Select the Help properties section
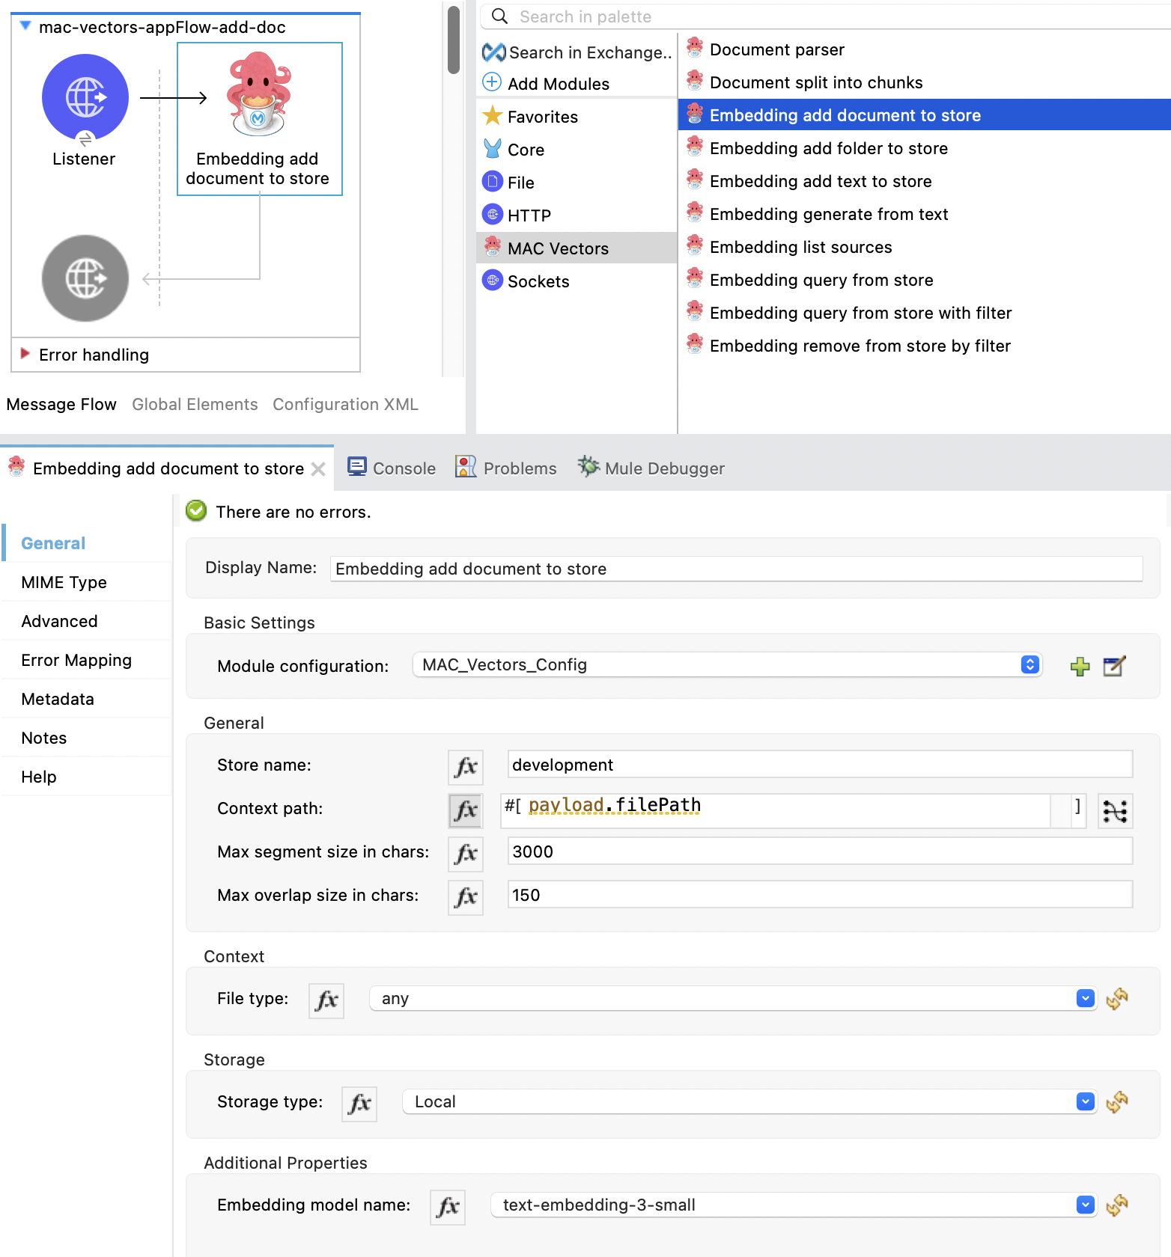The height and width of the screenshot is (1257, 1171). tap(87, 777)
